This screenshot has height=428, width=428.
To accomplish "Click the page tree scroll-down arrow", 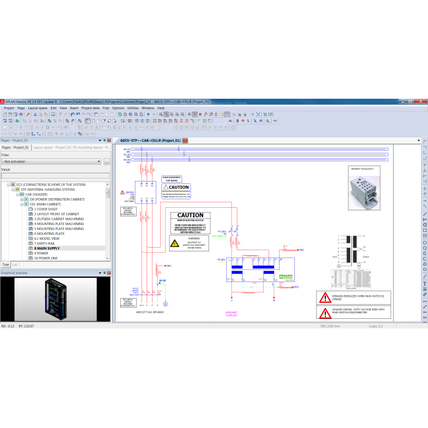I will pyautogui.click(x=107, y=258).
